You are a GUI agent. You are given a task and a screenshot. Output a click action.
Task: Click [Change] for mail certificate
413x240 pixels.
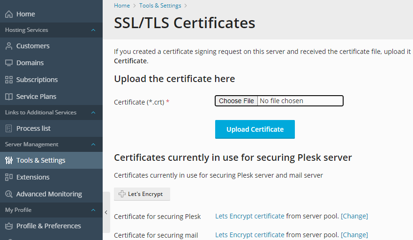coord(354,235)
